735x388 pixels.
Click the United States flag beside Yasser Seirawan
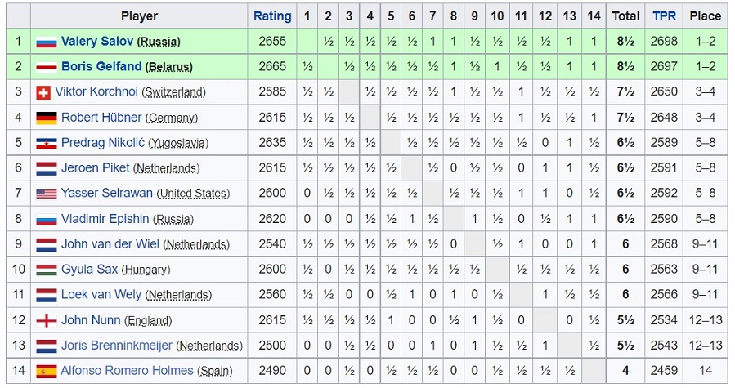coord(47,194)
